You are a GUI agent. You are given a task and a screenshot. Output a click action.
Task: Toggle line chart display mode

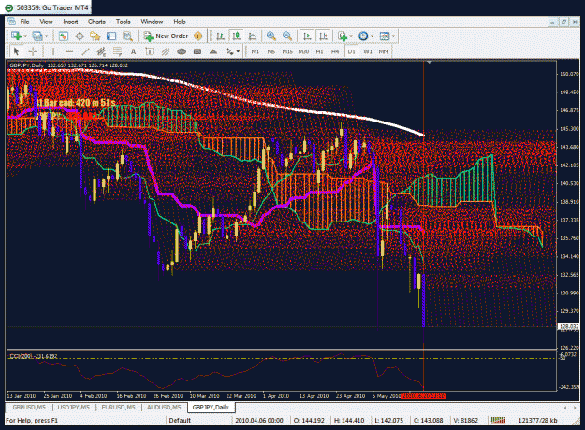click(x=253, y=36)
